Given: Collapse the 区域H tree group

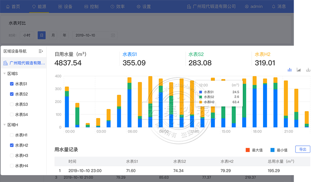Looking at the screenshot, I should click(x=5, y=125).
